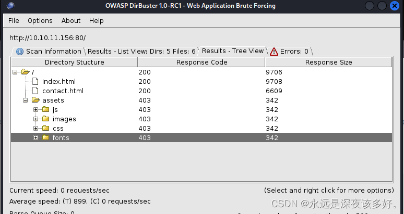Select the assets tree entry
Viewport: 404px width, 214px height.
[x=53, y=100]
